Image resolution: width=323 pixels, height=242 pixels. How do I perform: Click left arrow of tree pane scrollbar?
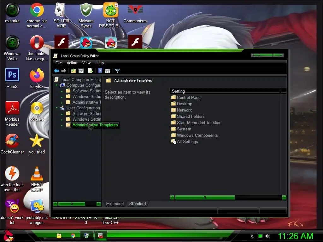click(x=55, y=204)
